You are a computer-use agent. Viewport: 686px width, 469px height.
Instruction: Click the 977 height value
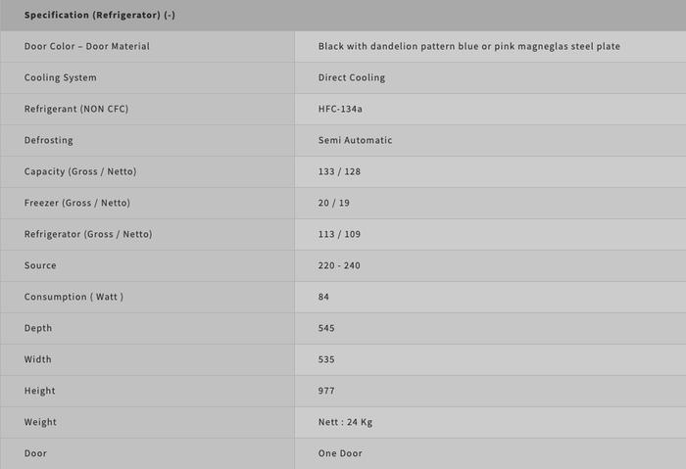(x=326, y=391)
